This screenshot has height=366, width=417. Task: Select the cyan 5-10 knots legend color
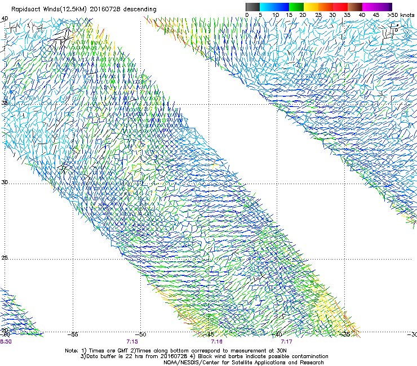pos(267,7)
